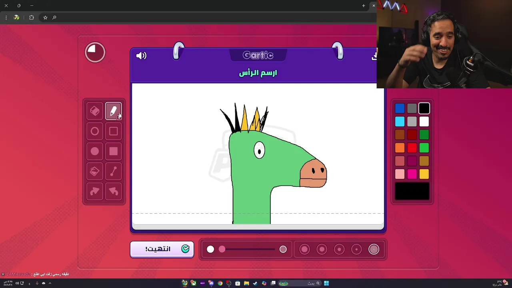
Task: Select the filled square shape tool
Action: [x=114, y=151]
